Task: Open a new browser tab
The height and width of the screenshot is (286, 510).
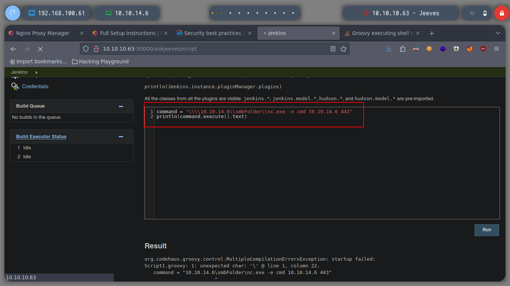Action: [x=432, y=33]
